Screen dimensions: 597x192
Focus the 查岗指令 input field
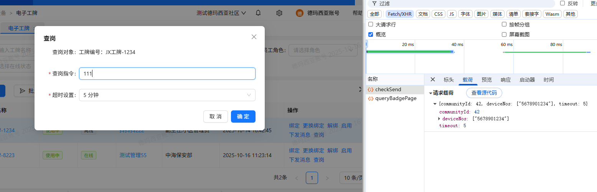(167, 74)
